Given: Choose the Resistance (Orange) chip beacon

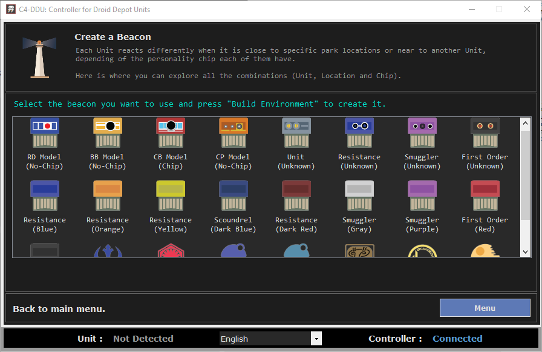Looking at the screenshot, I should (108, 207).
